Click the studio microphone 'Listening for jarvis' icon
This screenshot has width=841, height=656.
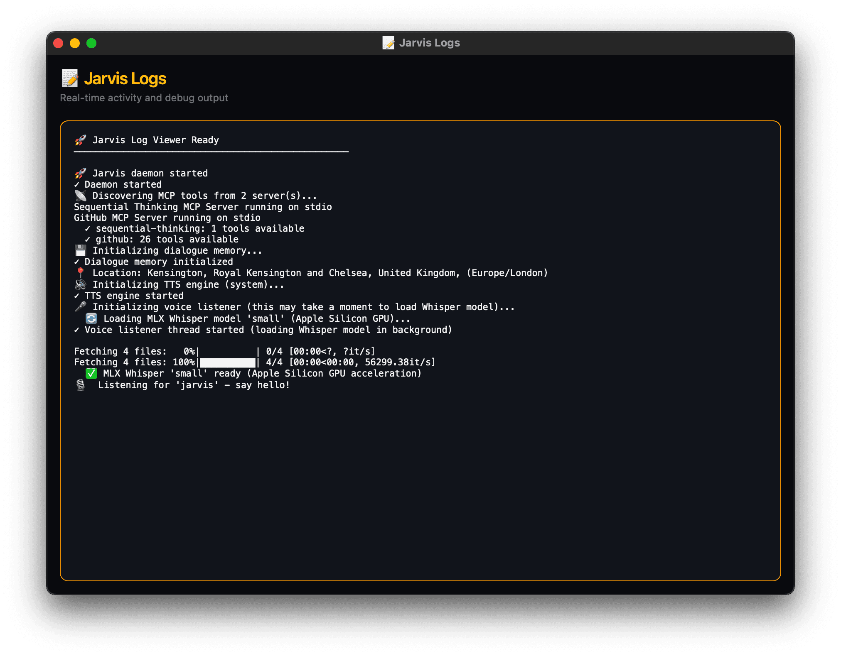pyautogui.click(x=81, y=385)
